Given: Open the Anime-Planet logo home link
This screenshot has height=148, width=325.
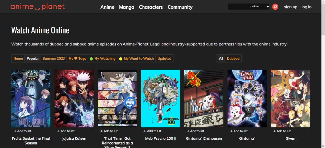Looking at the screenshot, I should coord(38,7).
